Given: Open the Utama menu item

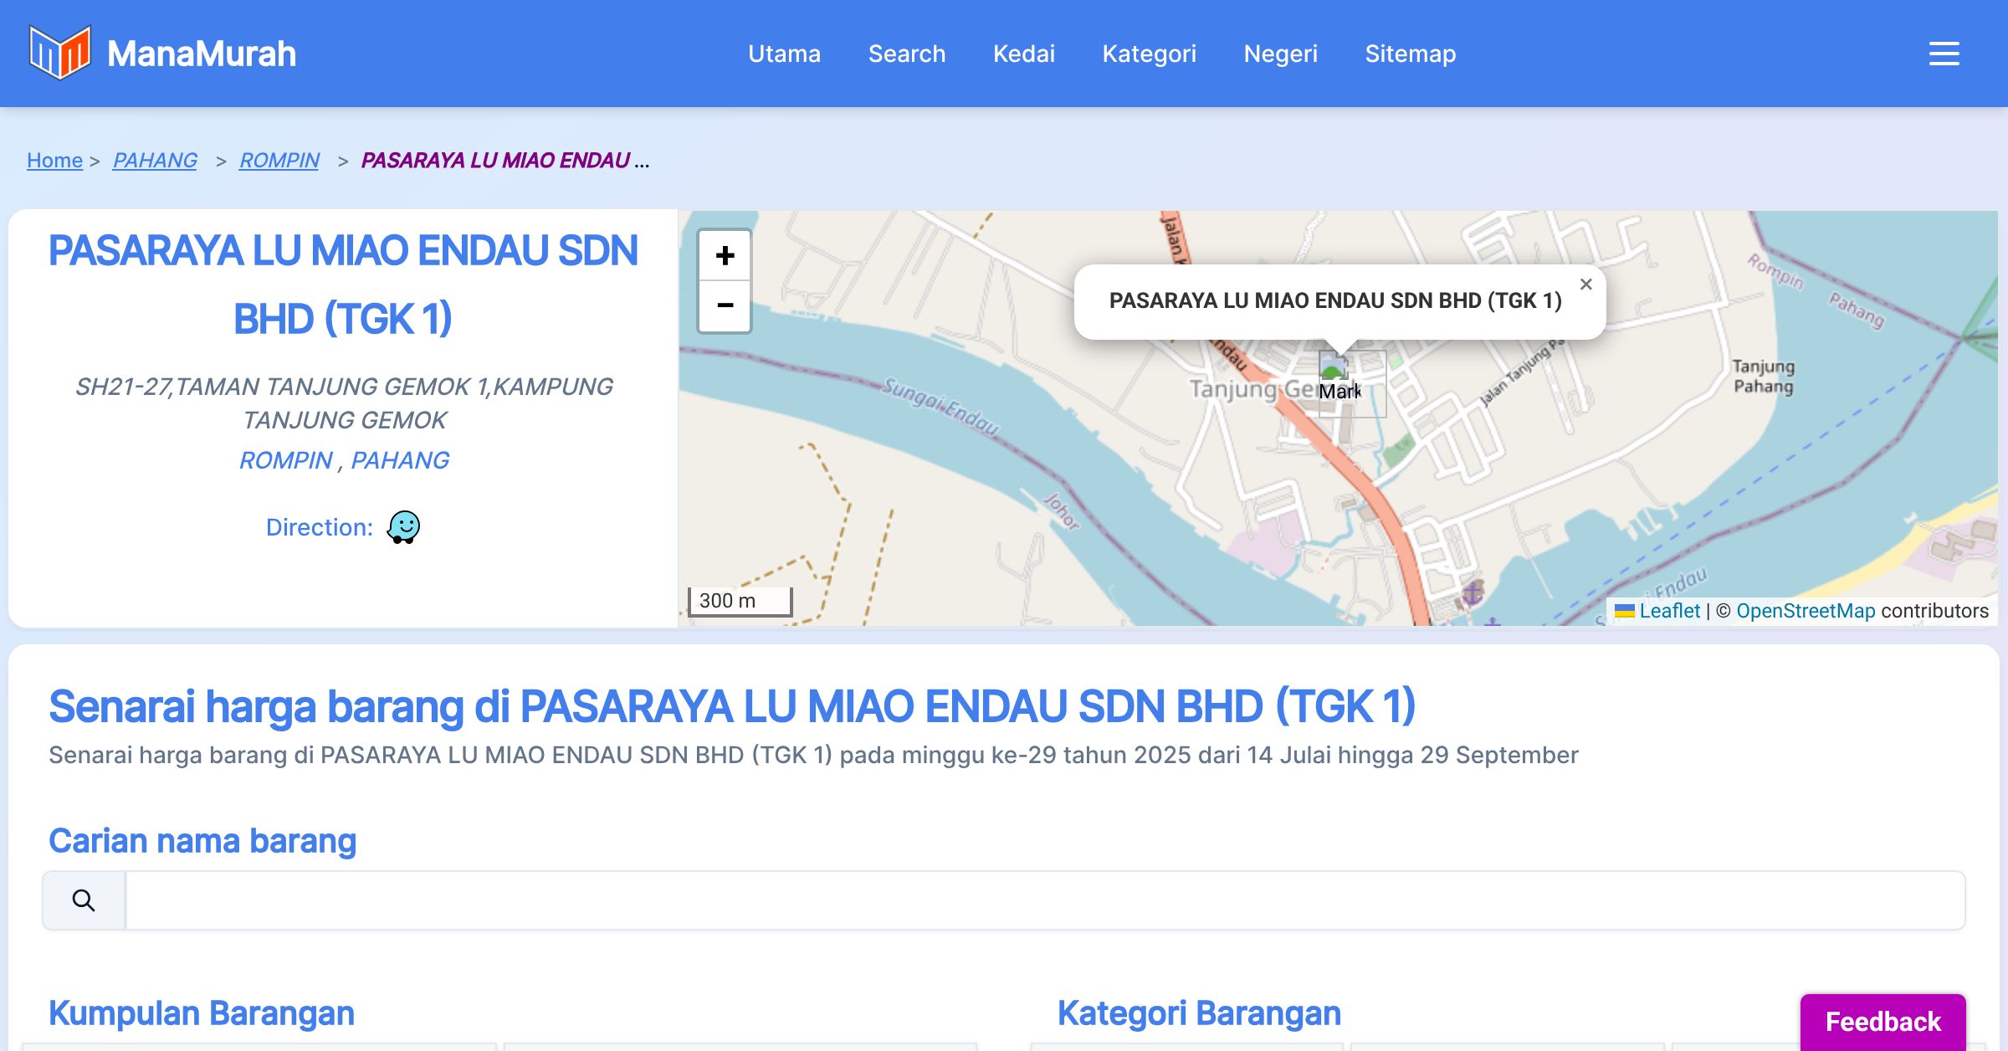Looking at the screenshot, I should tap(784, 54).
